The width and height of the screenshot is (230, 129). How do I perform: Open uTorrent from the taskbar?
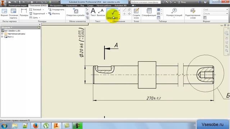coord(46,126)
